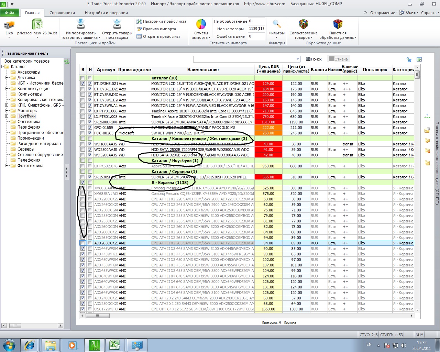Click the Открыть прайс-лист command

158,36
